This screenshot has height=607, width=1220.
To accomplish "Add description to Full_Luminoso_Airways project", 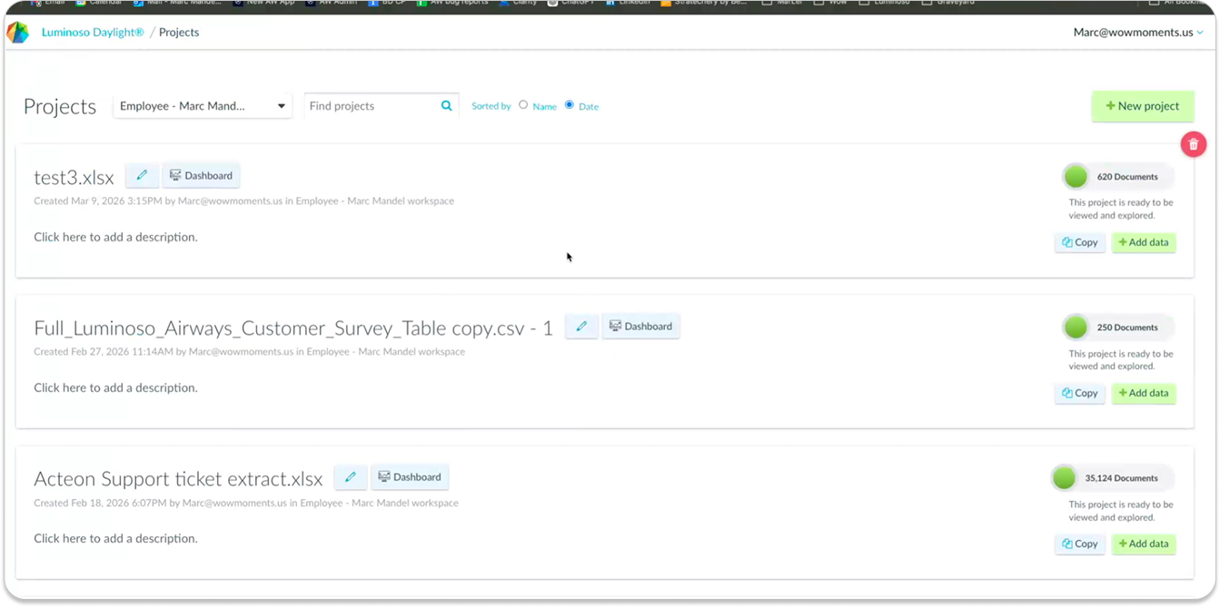I will click(115, 387).
